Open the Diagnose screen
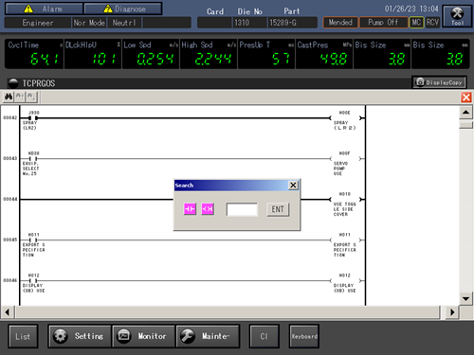474x355 pixels. pos(123,9)
